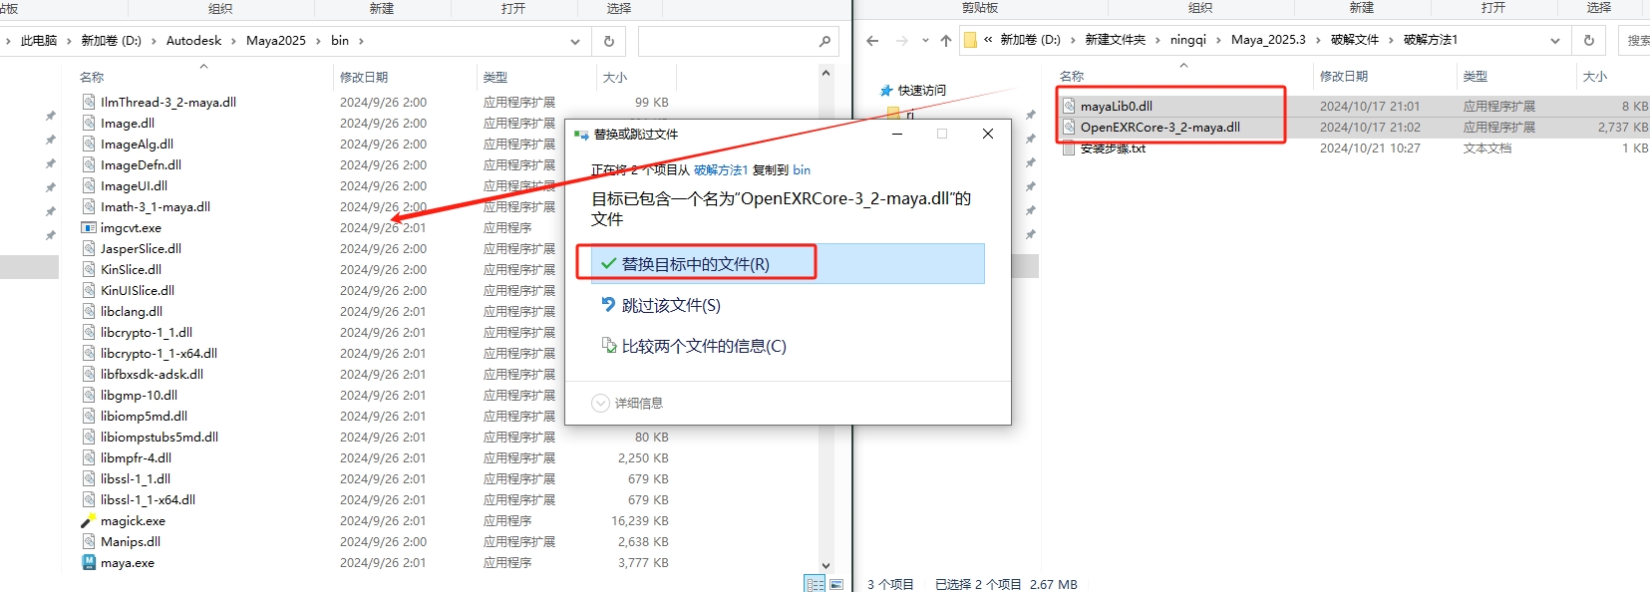Go forward in the right window
This screenshot has width=1650, height=592.
902,41
